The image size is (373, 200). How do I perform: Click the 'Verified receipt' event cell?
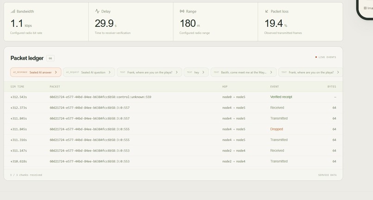[281, 97]
